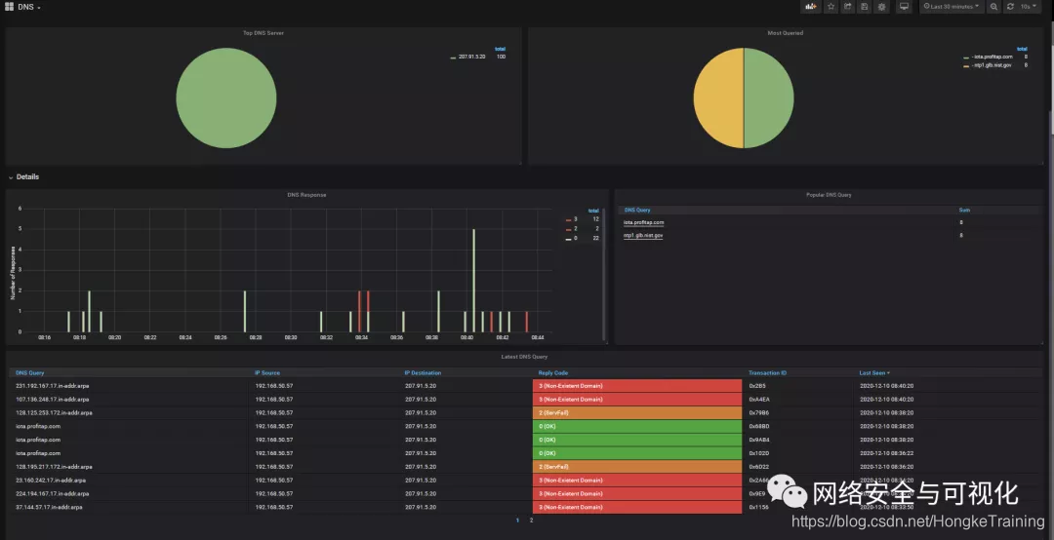The height and width of the screenshot is (540, 1054).
Task: Click the ServFail reply code in 0x6D22 row
Action: 637,467
